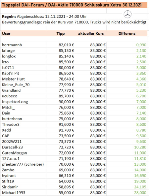The height and width of the screenshot is (196, 149).
Task: Select the user cell 'Xadd'
Action: (x=6, y=130)
